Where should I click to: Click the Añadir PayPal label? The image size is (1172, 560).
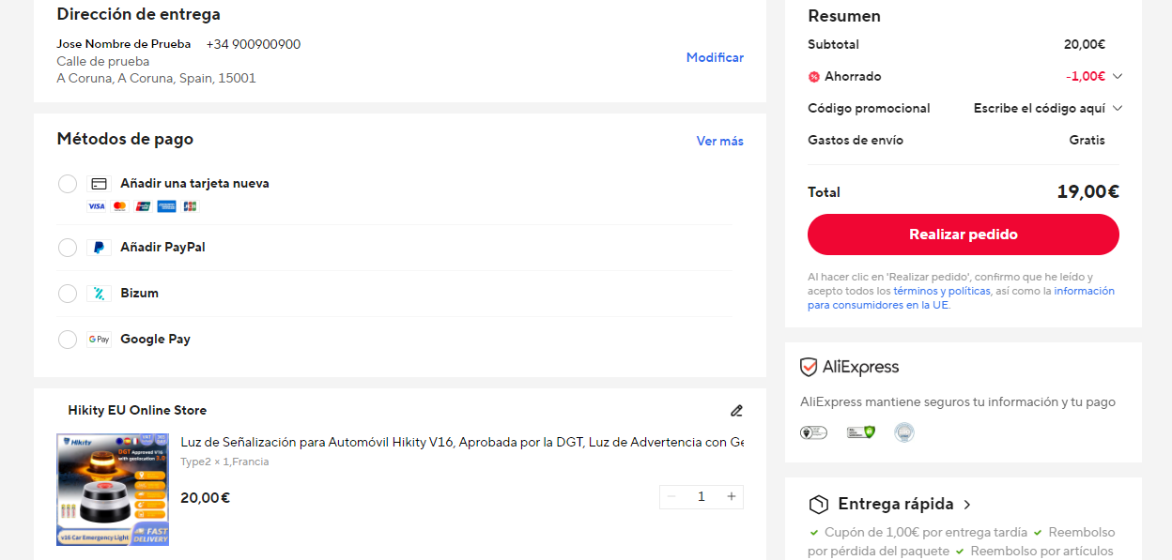[162, 248]
